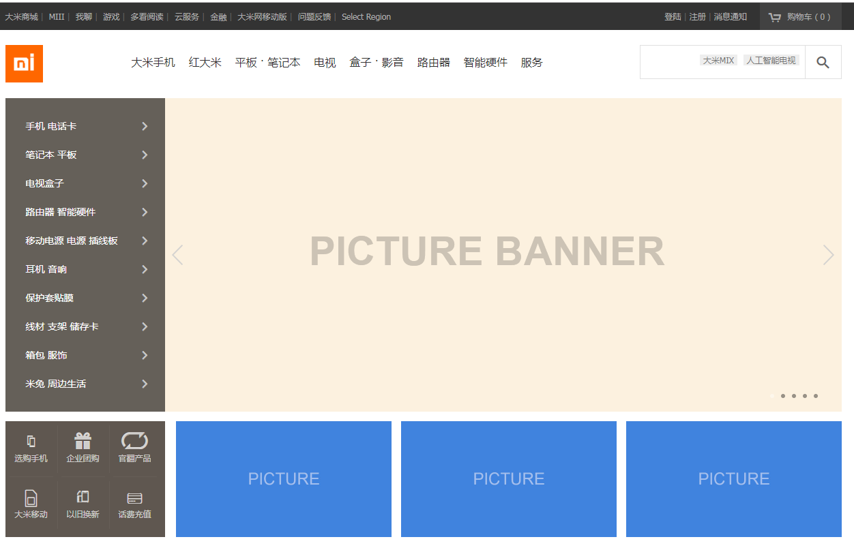Go to the previous banner slide
Screen dimensions: 854x550
(x=177, y=255)
